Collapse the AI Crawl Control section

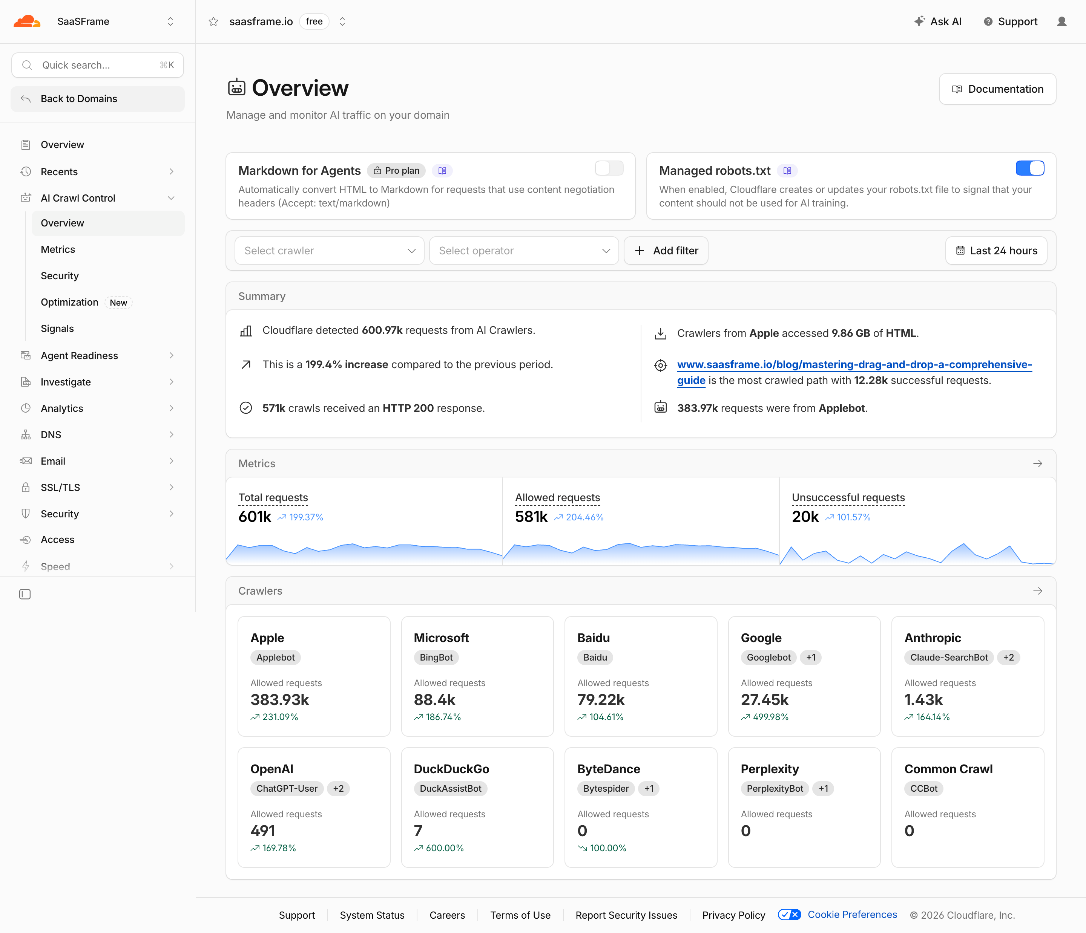[x=172, y=198]
